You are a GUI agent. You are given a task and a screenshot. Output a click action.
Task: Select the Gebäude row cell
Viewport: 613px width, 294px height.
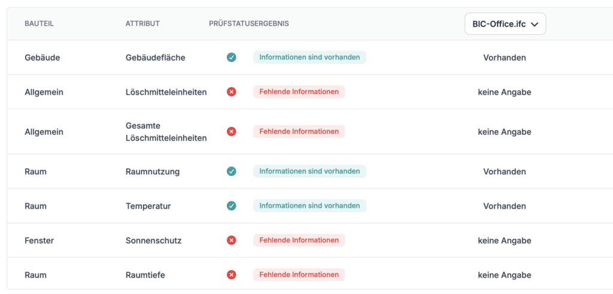tap(43, 57)
